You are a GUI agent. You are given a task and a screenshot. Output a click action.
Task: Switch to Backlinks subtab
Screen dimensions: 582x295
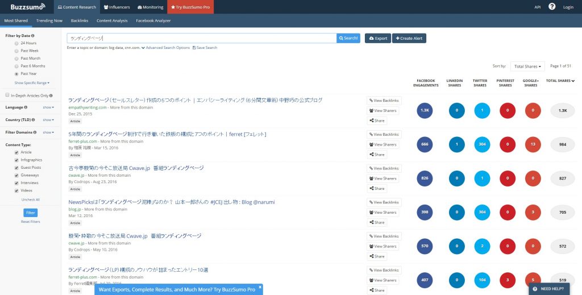pyautogui.click(x=80, y=21)
